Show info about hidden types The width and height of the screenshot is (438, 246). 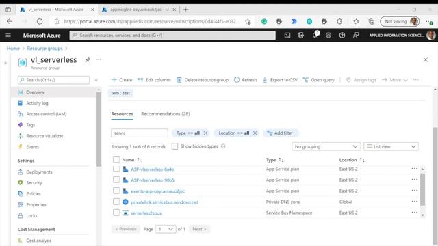coord(223,146)
